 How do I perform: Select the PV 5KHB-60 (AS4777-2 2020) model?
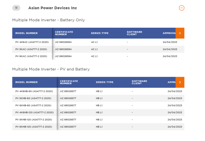point(33,98)
